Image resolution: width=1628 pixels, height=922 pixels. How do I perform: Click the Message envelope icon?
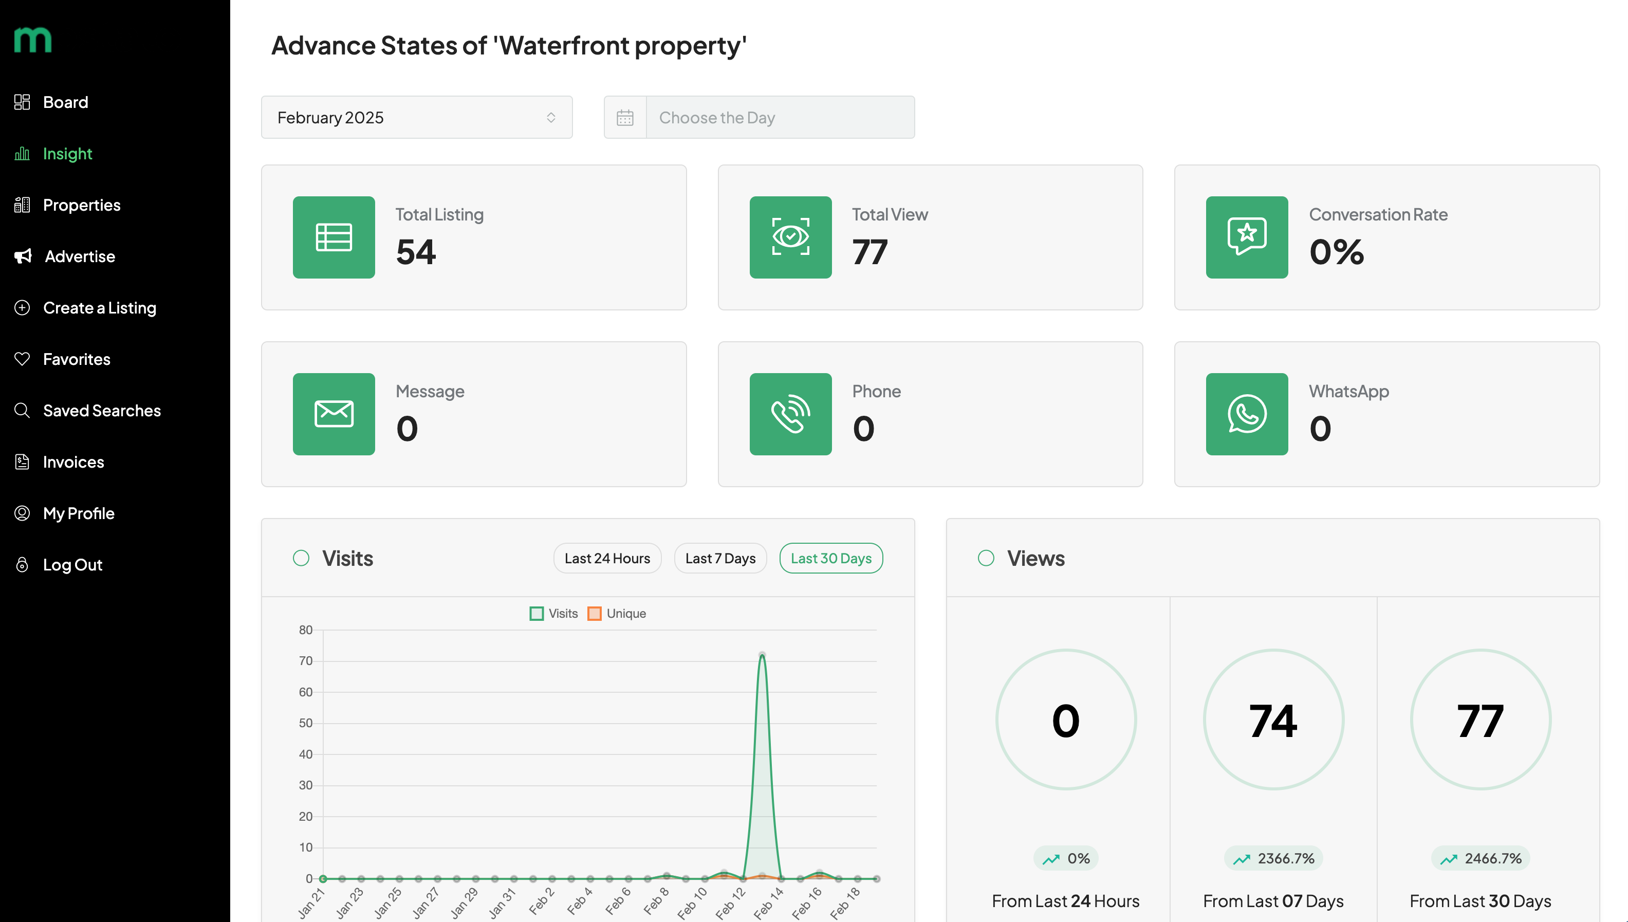pyautogui.click(x=334, y=414)
